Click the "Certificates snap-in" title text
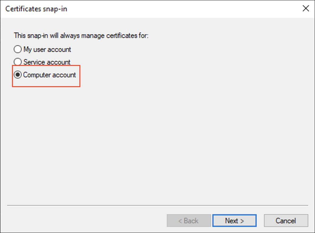The image size is (315, 233). point(36,9)
